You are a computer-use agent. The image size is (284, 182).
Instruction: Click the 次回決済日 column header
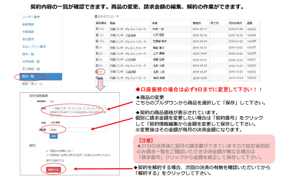coord(235,23)
